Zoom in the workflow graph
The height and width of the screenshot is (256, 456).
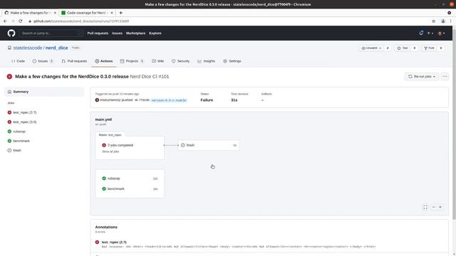[x=440, y=207]
